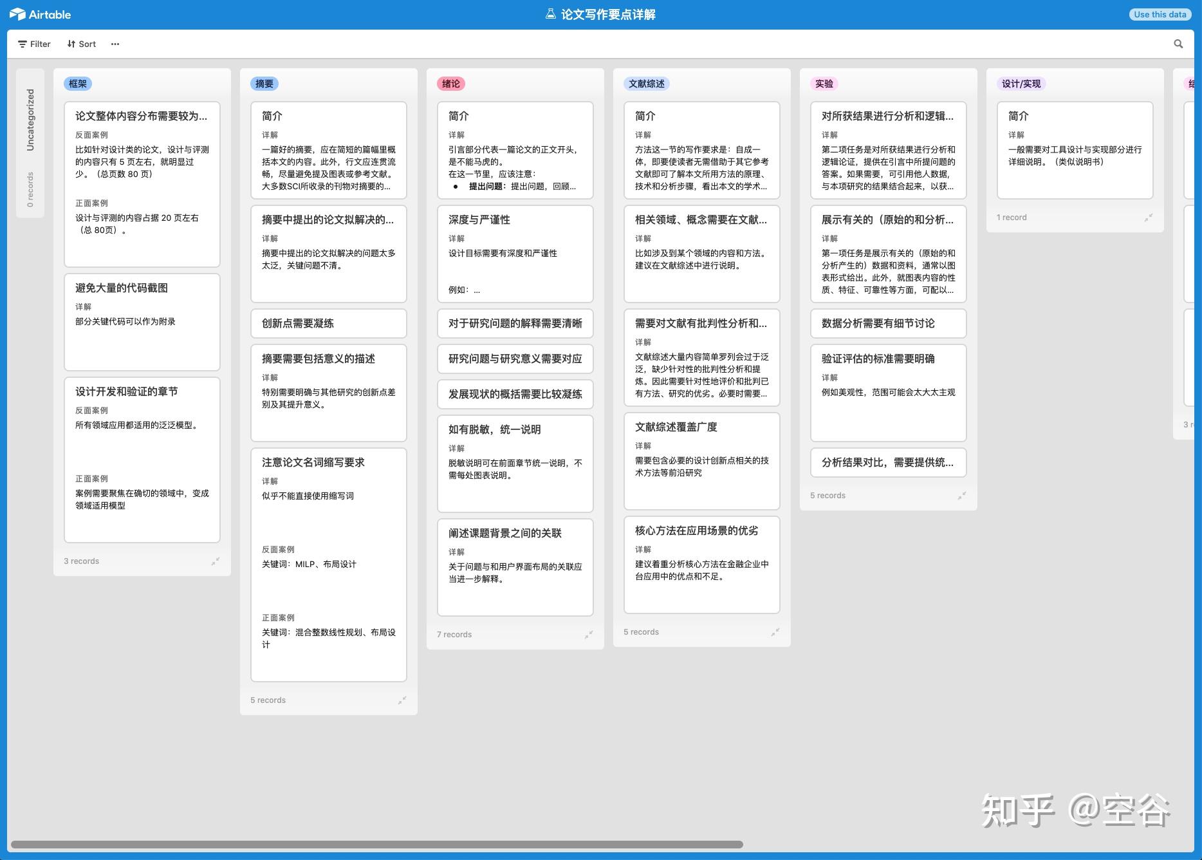Click the board title 论文写作要点详解
The width and height of the screenshot is (1202, 860).
(608, 14)
